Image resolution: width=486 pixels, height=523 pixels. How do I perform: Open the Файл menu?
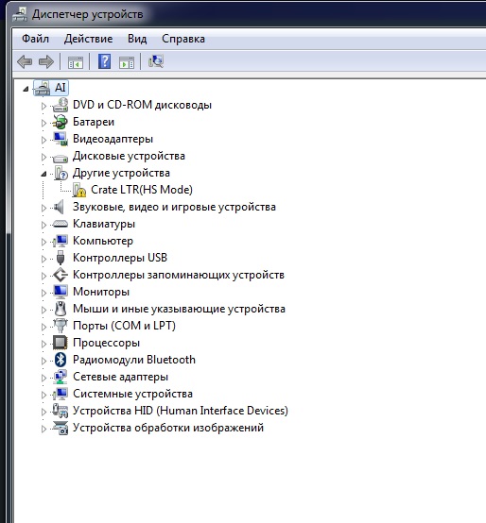coord(35,39)
